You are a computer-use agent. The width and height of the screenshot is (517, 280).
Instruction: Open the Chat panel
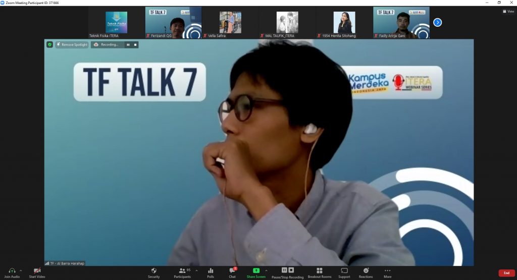coord(232,273)
